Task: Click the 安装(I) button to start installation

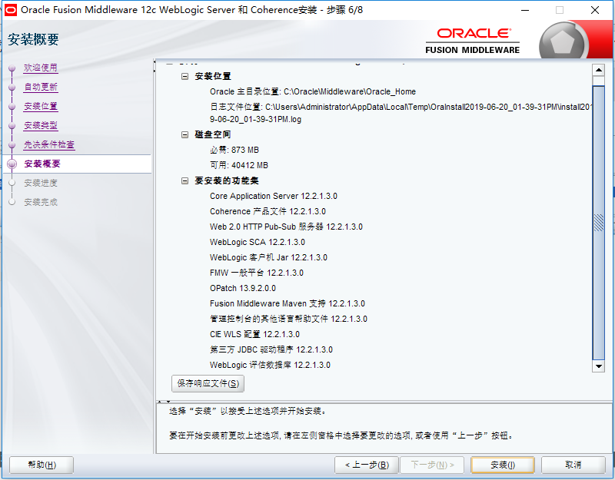Action: point(502,465)
